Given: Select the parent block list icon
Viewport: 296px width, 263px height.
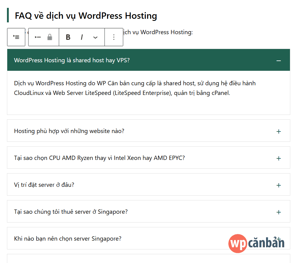Looking at the screenshot, I should click(16, 37).
